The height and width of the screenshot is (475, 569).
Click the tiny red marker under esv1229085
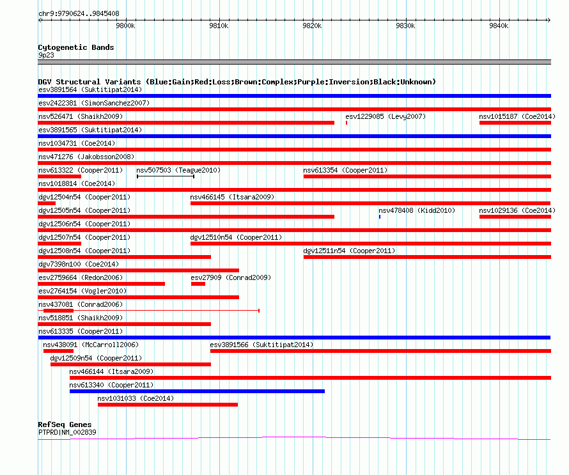tap(347, 123)
